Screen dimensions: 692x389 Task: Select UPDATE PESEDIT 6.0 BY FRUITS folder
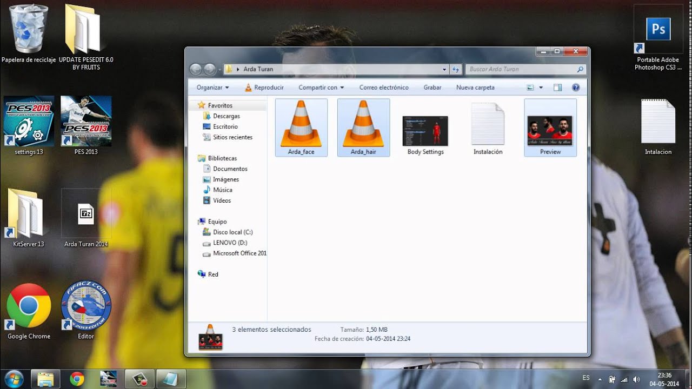tap(86, 37)
